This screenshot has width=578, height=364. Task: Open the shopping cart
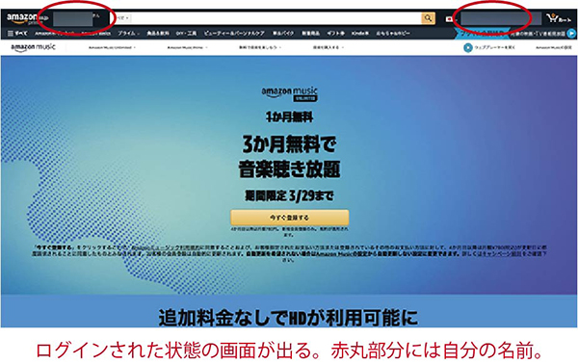coord(559,18)
